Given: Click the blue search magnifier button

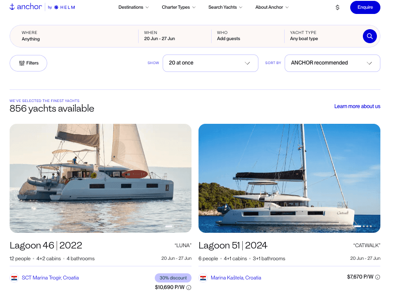Looking at the screenshot, I should point(369,36).
